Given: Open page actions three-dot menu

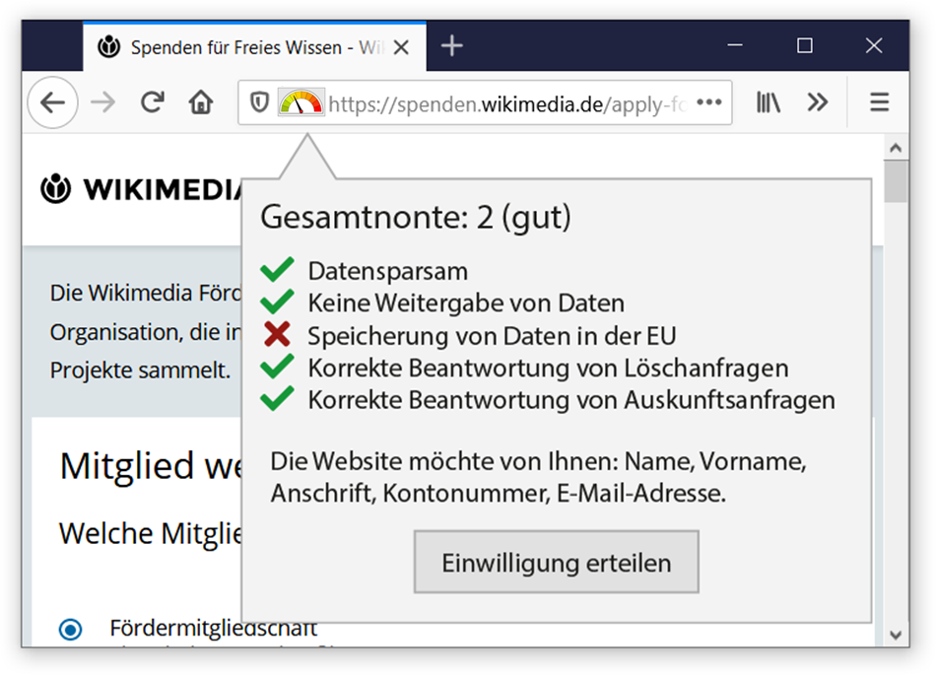Looking at the screenshot, I should pyautogui.click(x=709, y=102).
